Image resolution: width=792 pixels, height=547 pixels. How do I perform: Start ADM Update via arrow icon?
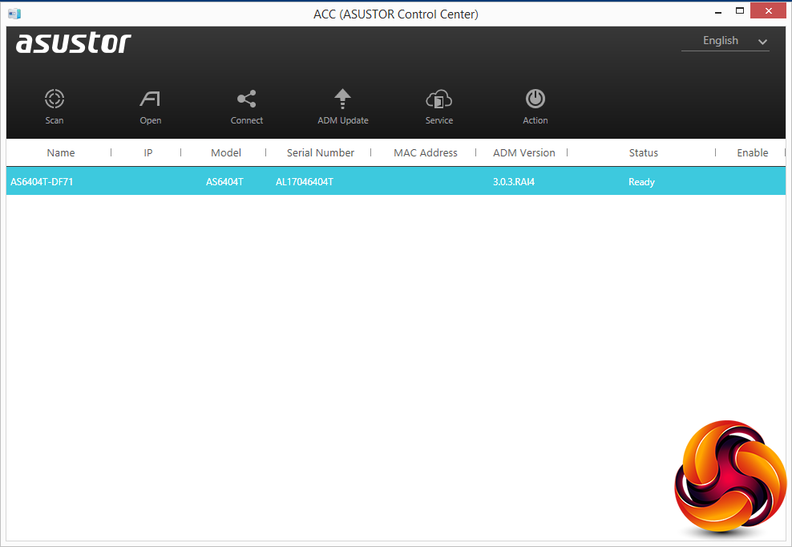pyautogui.click(x=342, y=99)
